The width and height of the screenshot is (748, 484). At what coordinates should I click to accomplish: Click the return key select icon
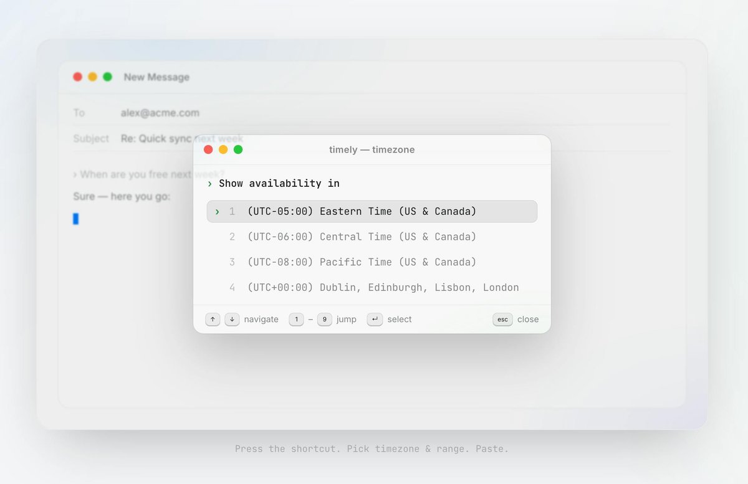pos(375,320)
